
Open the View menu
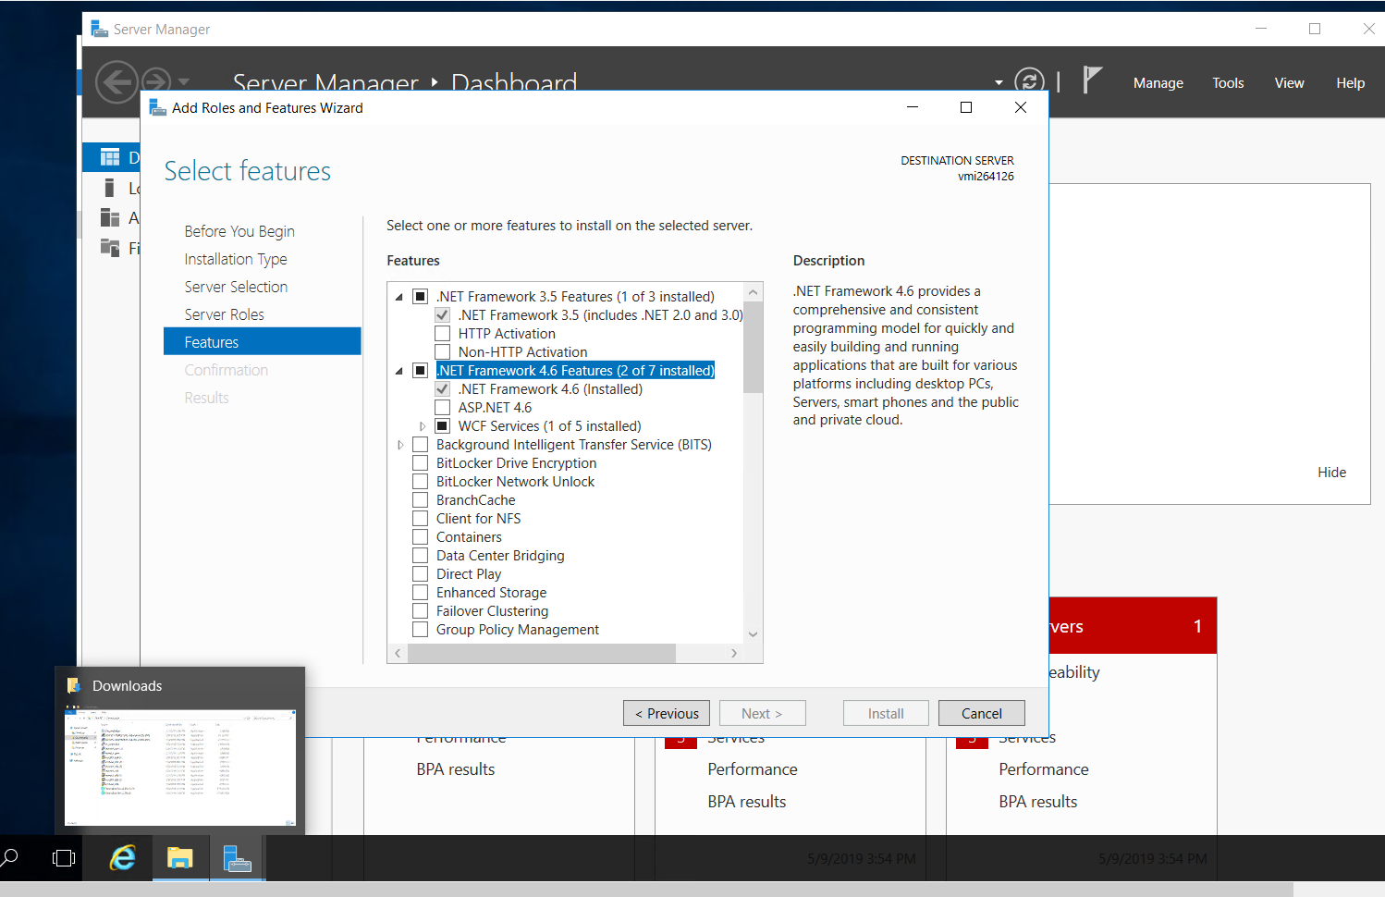[1289, 83]
